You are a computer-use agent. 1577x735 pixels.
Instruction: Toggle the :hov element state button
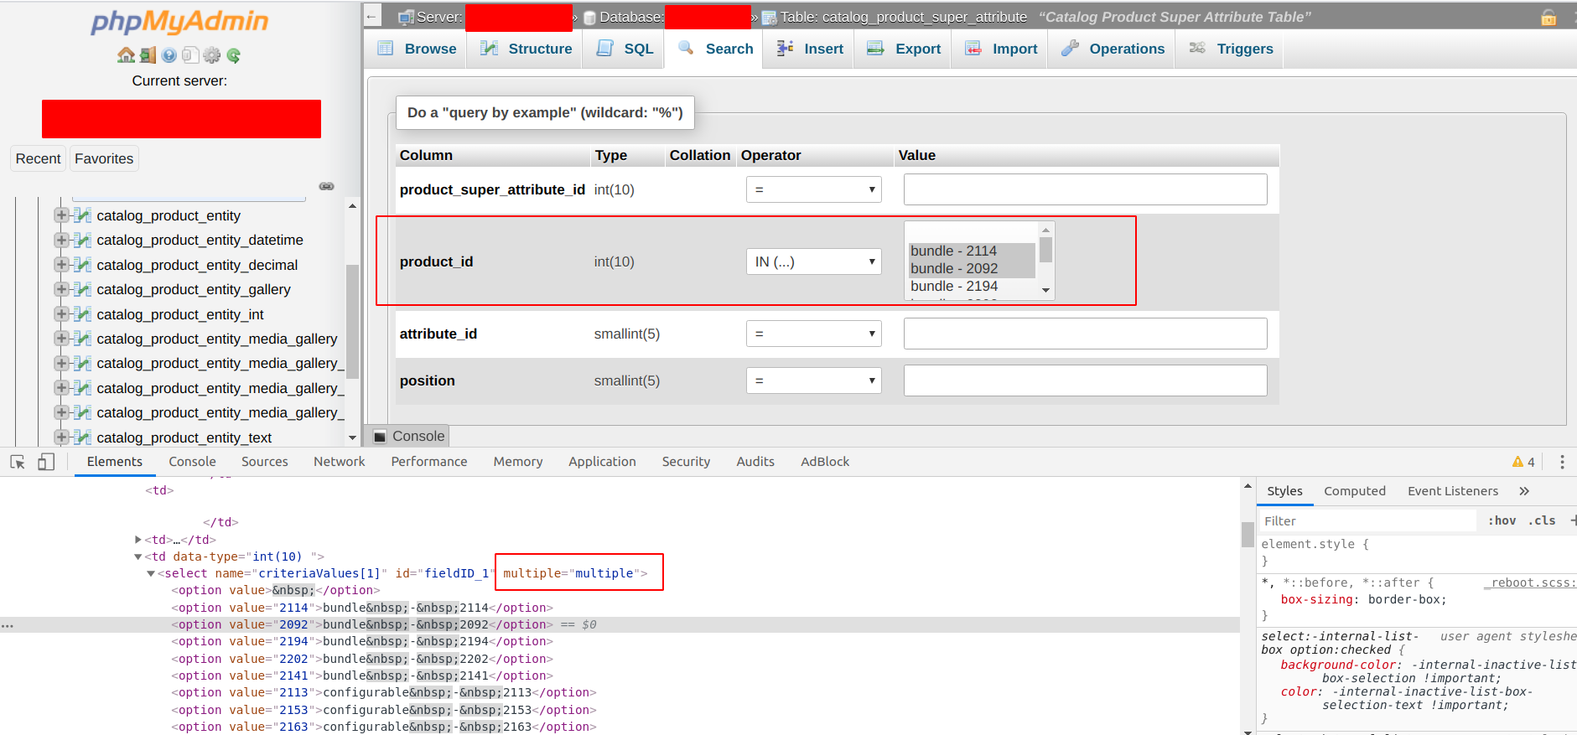tap(1502, 520)
